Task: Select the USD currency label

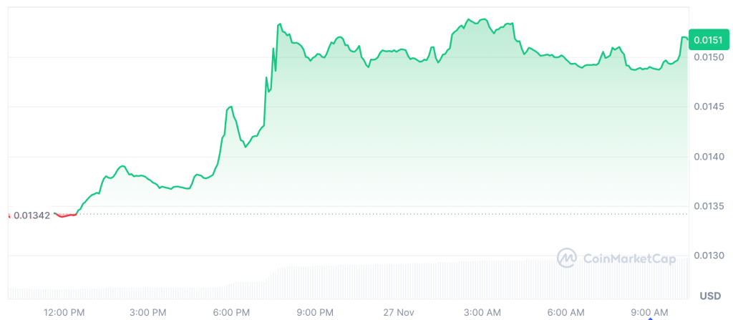Action: (x=709, y=296)
